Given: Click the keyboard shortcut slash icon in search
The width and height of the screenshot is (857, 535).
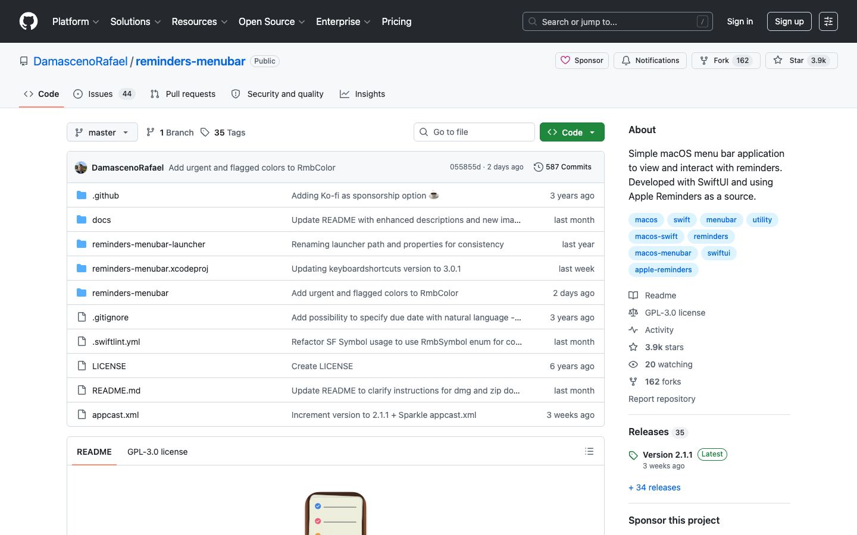Looking at the screenshot, I should point(702,21).
